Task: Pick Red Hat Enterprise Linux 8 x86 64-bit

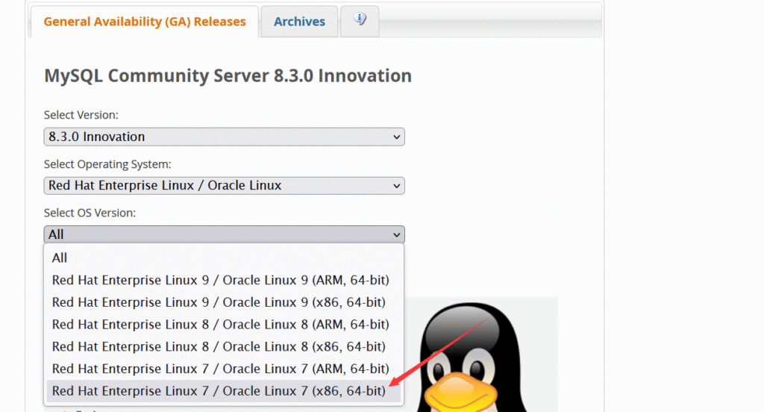Action: click(x=219, y=346)
